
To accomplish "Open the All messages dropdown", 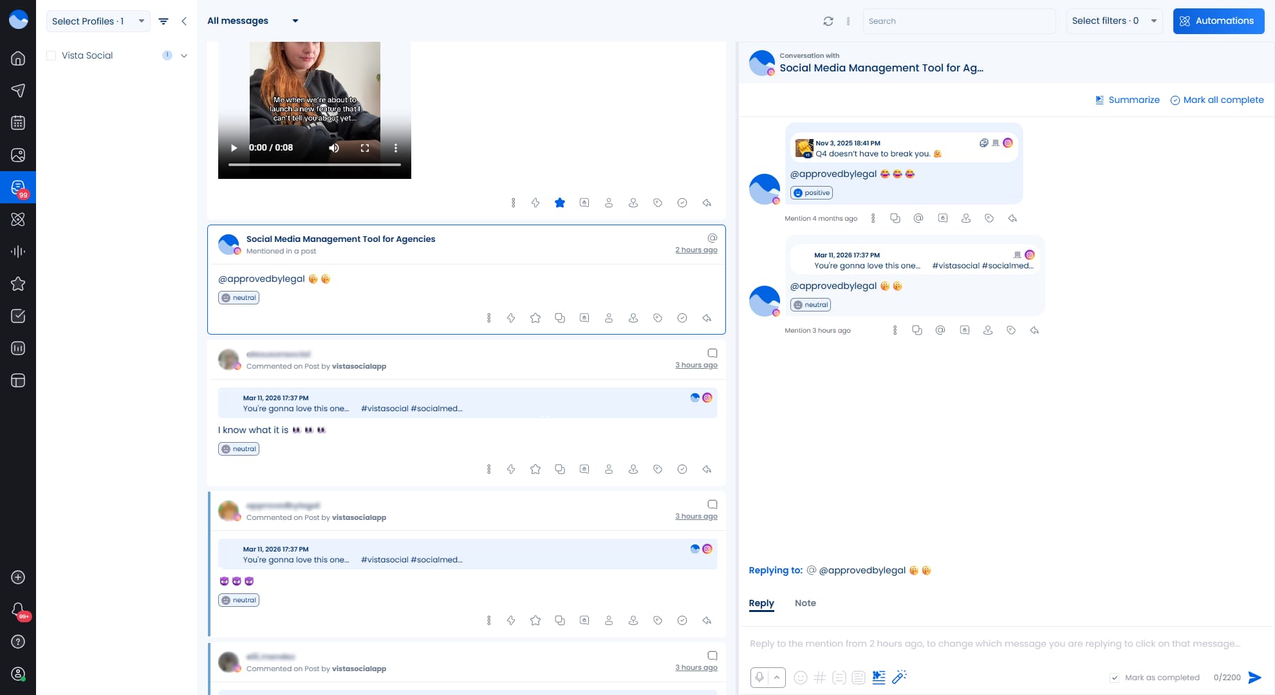I will [253, 21].
